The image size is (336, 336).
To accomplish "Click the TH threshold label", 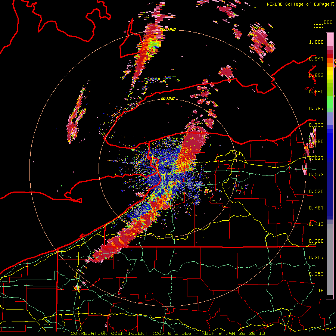I will pyautogui.click(x=321, y=290).
